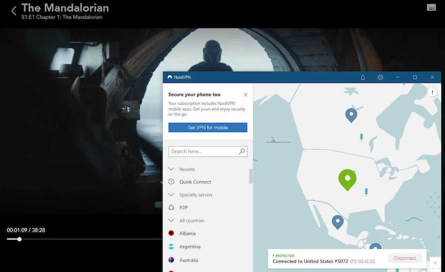Click the server IP address 212.102.45.33
Screen dimensions: 445x272
pos(362,262)
